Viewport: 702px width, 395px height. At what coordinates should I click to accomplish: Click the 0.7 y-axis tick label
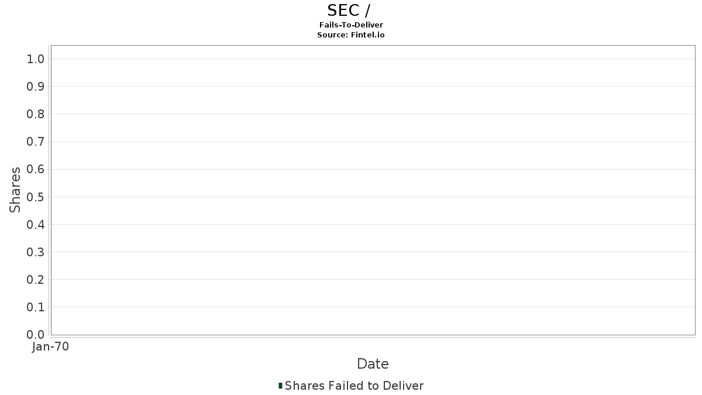point(36,142)
